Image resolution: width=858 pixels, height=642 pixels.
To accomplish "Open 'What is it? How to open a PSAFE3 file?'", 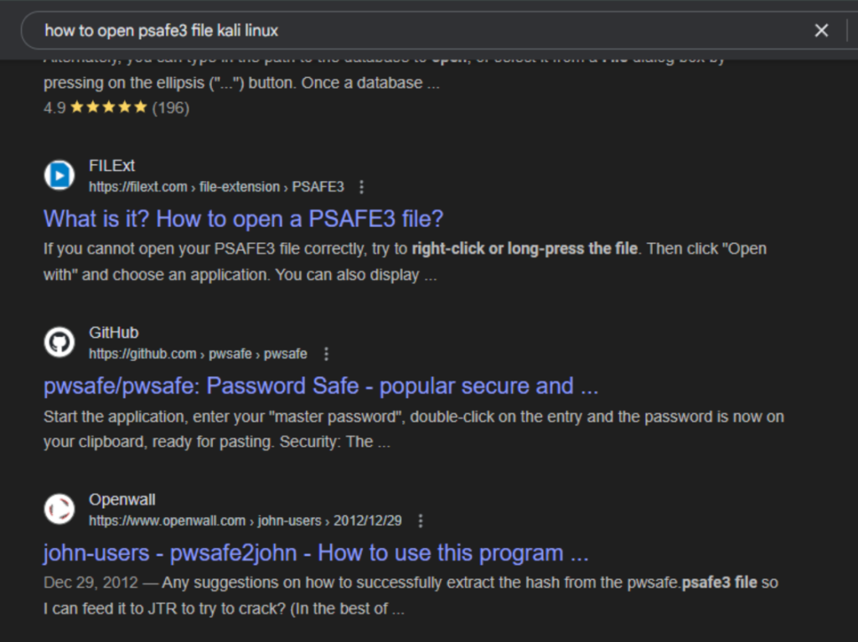I will [x=243, y=219].
